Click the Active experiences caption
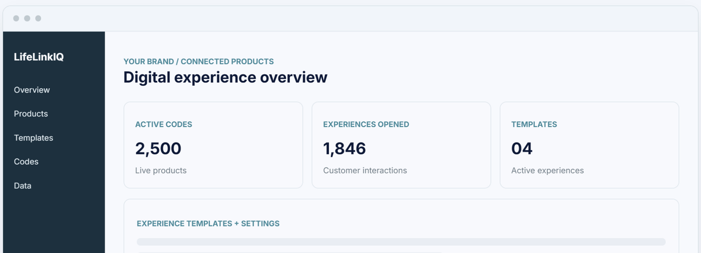This screenshot has width=701, height=253. [x=547, y=171]
